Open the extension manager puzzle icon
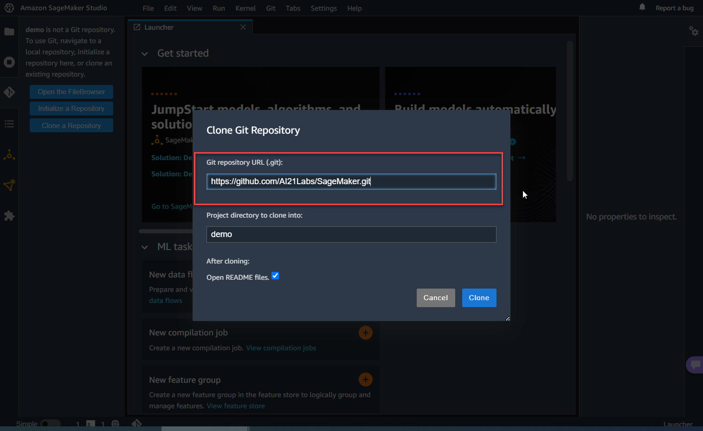This screenshot has width=703, height=431. (9, 216)
